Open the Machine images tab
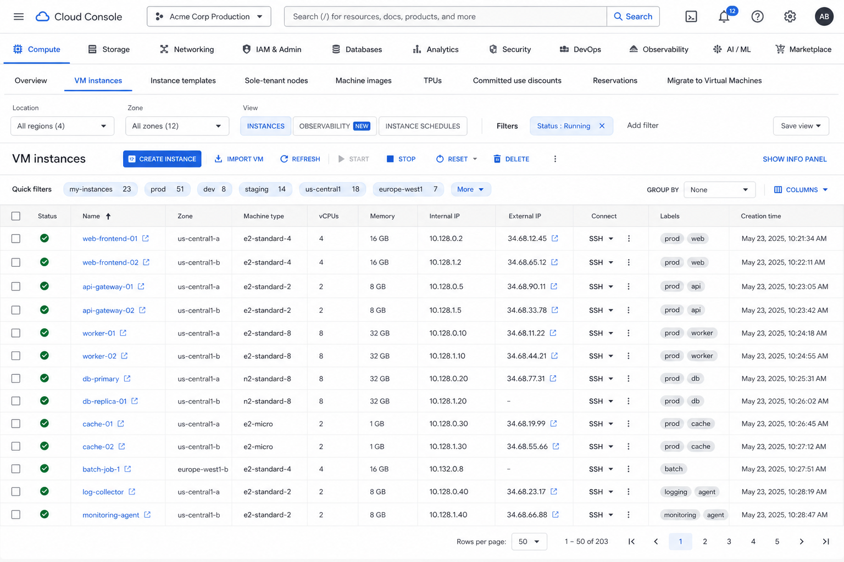 click(363, 81)
